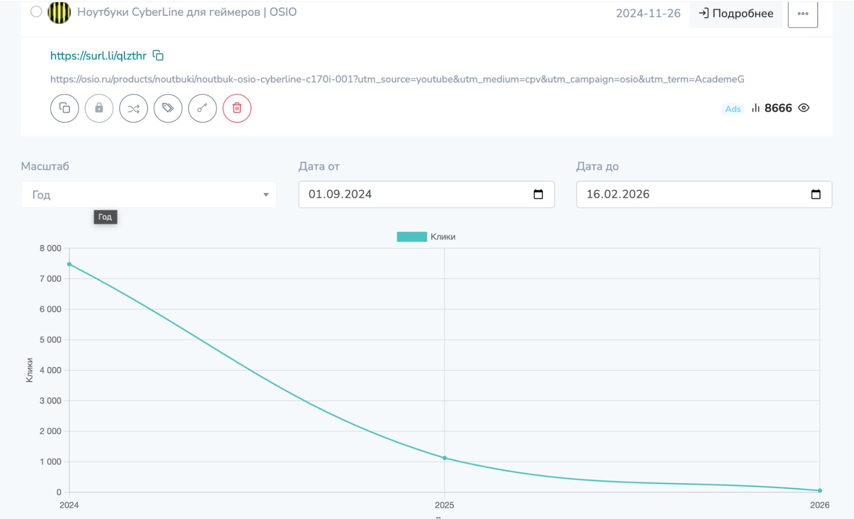Copy short URL icon next to surl.li link

pyautogui.click(x=158, y=55)
